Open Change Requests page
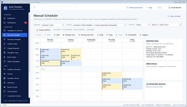The width and height of the screenshot is (187, 107). [x=15, y=48]
